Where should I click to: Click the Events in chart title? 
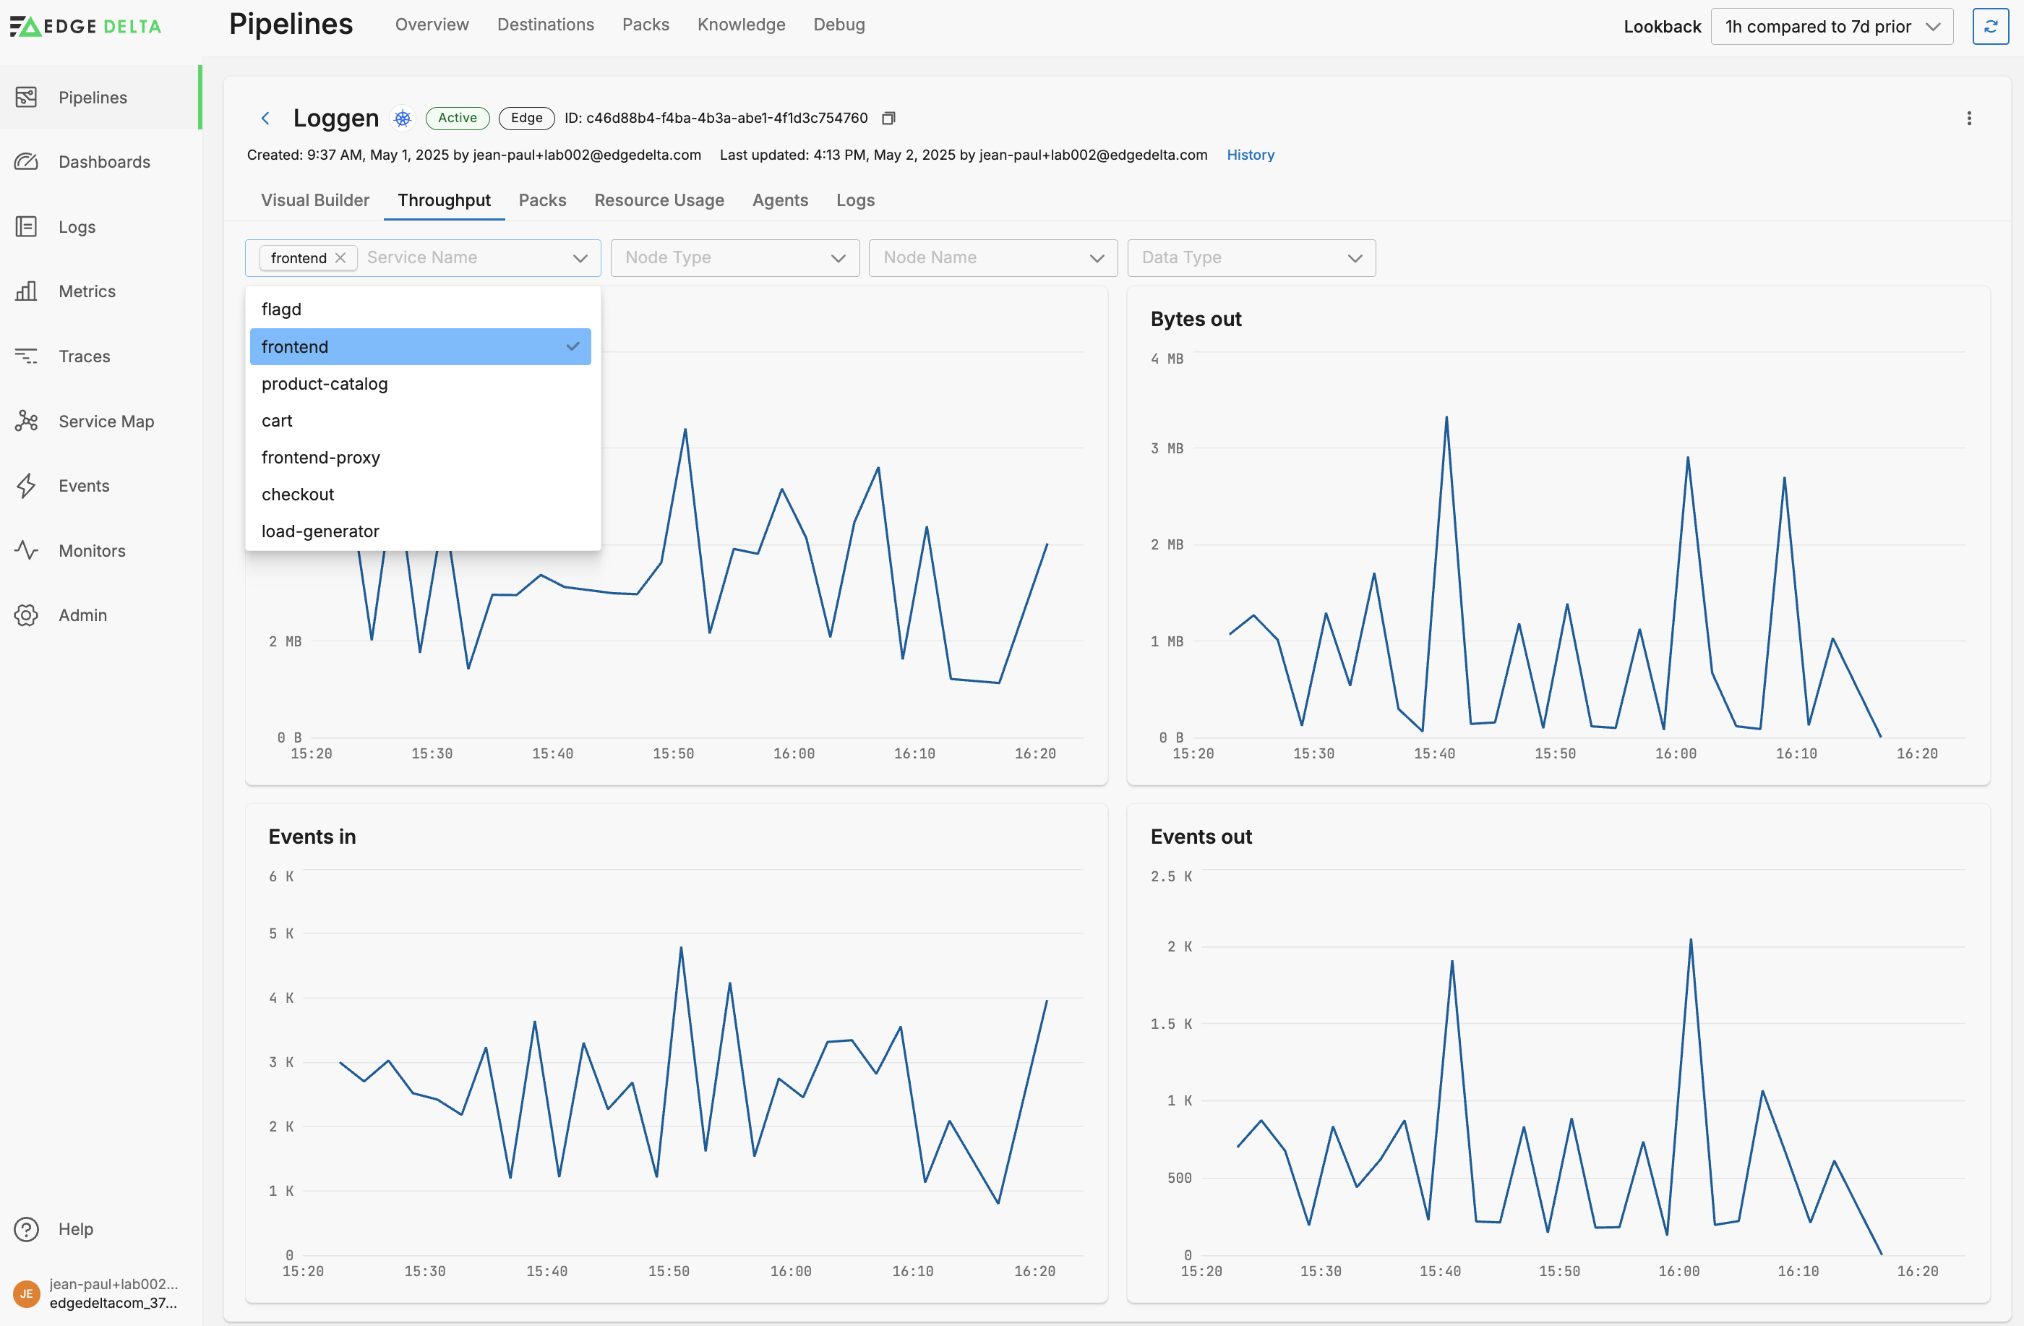312,837
